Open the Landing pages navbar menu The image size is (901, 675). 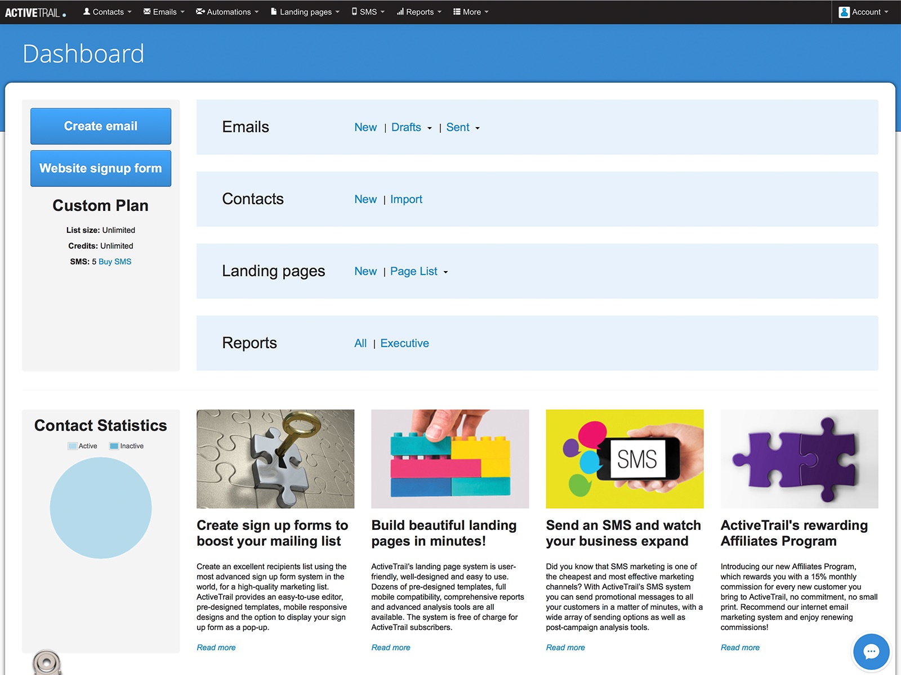[x=305, y=12]
